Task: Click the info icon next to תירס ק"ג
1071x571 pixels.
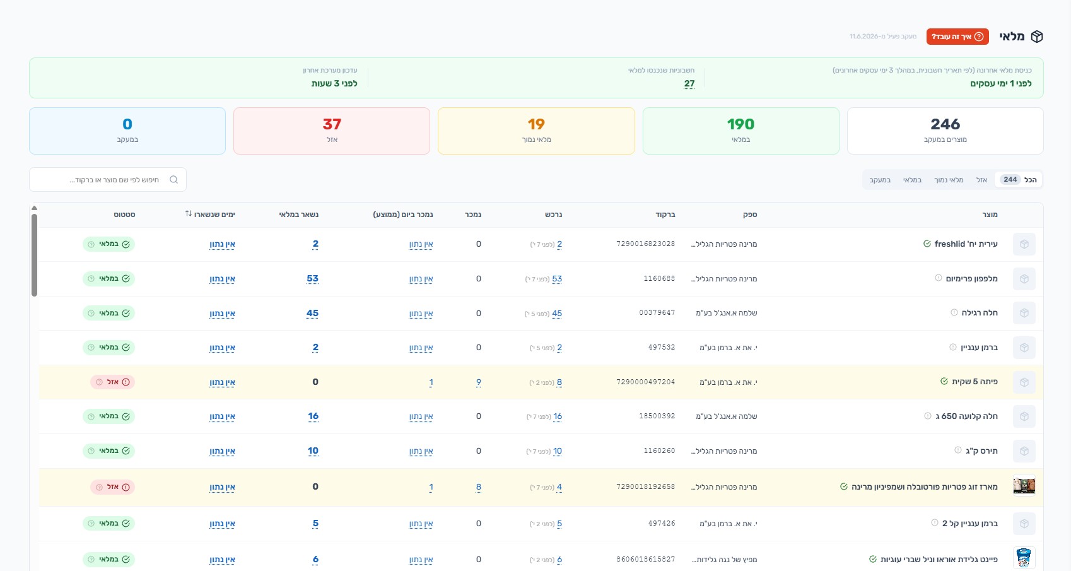Action: pos(958,450)
